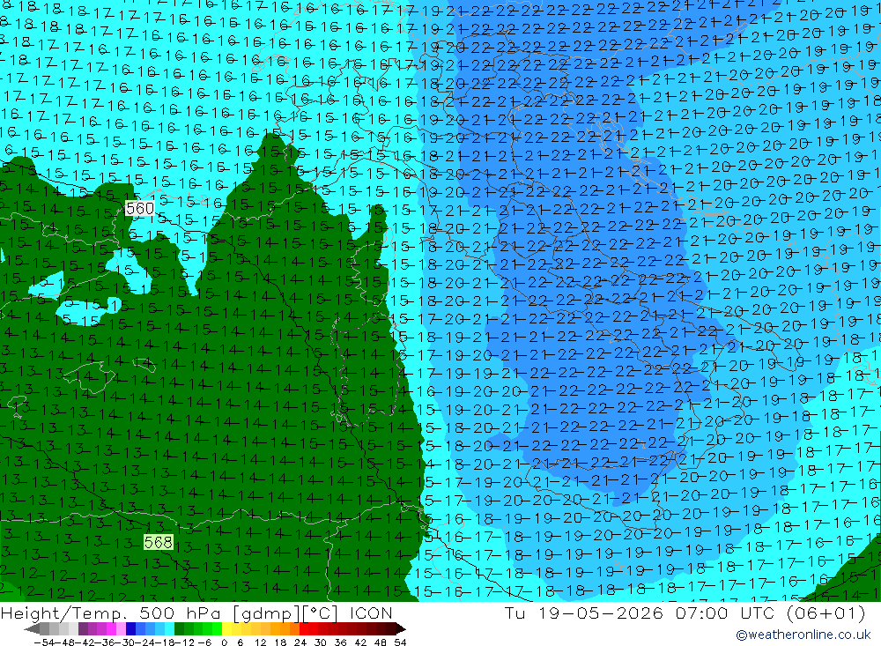This screenshot has height=646, width=881.
Task: Click the '36' legend scale value
Action: coord(340,642)
